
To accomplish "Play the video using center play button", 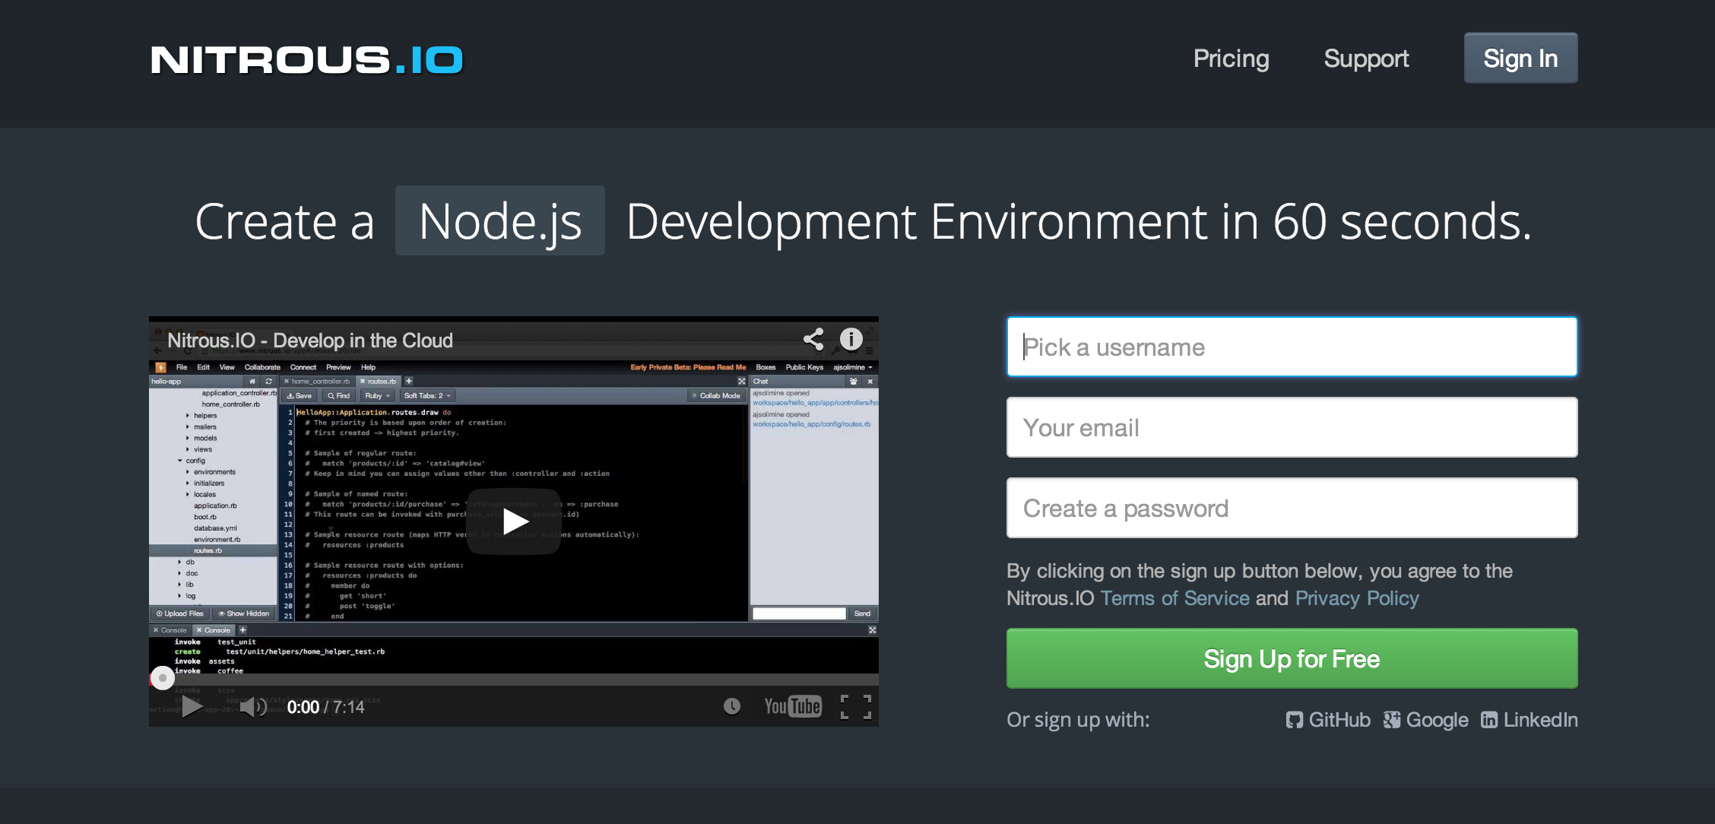I will [x=514, y=521].
